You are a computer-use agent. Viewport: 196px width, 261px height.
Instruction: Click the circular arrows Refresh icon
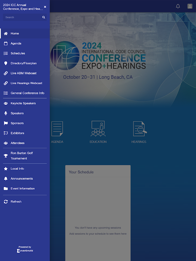[x=6, y=202]
